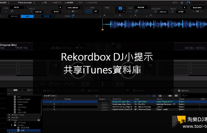207x133 pixels.
Task: Click the sub browser window icon left of search
Action: point(170,95)
